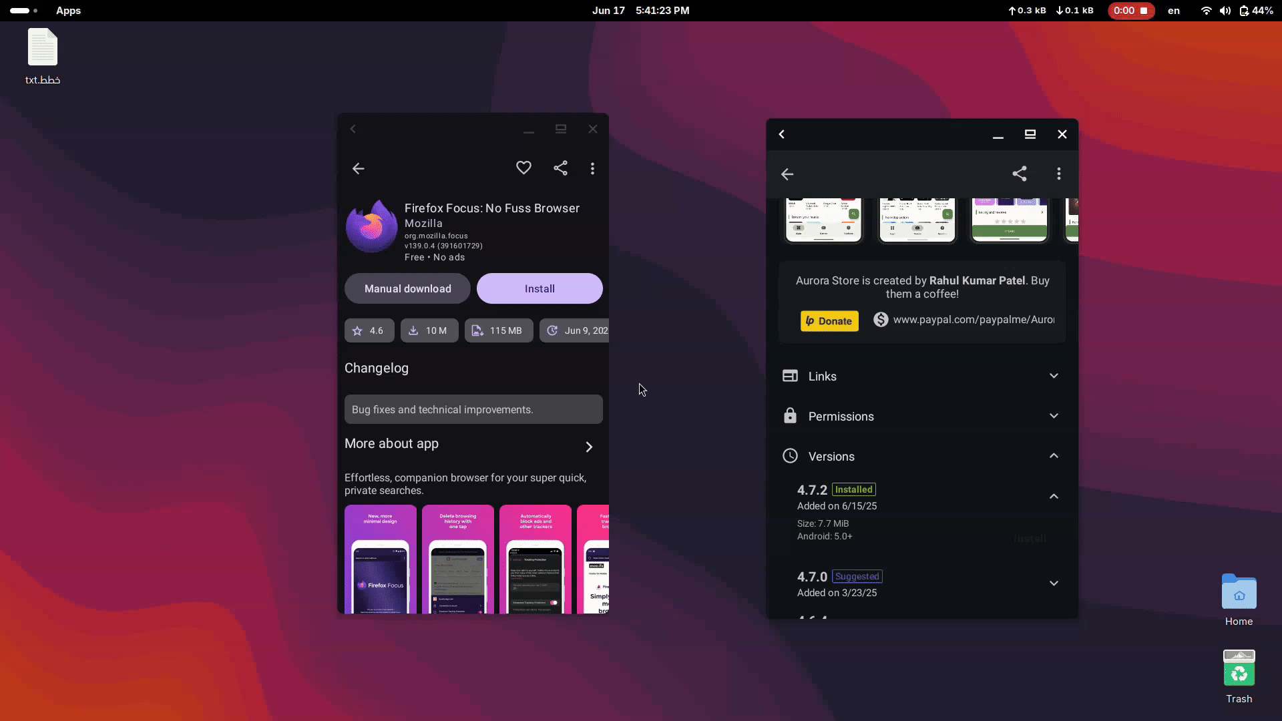This screenshot has height=721, width=1282.
Task: Open first Aurora Store screenshot thumbnail
Action: click(823, 220)
